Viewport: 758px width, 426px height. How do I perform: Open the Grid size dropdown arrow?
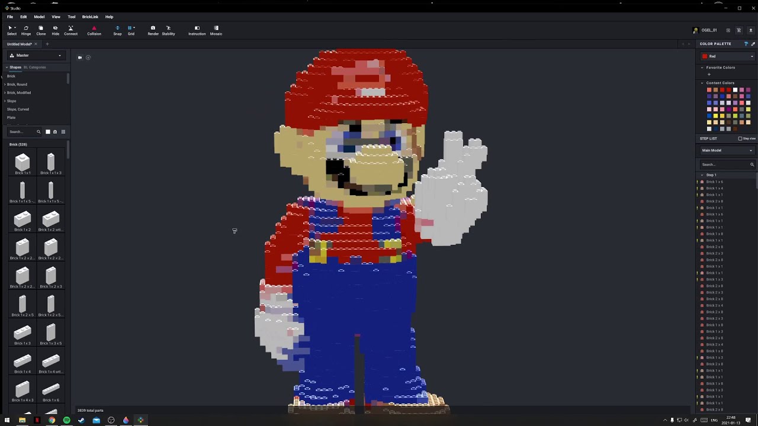click(x=134, y=28)
